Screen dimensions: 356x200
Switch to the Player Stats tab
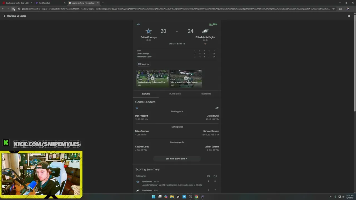[175, 94]
